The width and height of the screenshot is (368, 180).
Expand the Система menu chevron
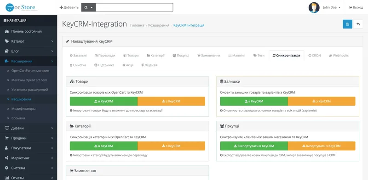tap(52, 168)
